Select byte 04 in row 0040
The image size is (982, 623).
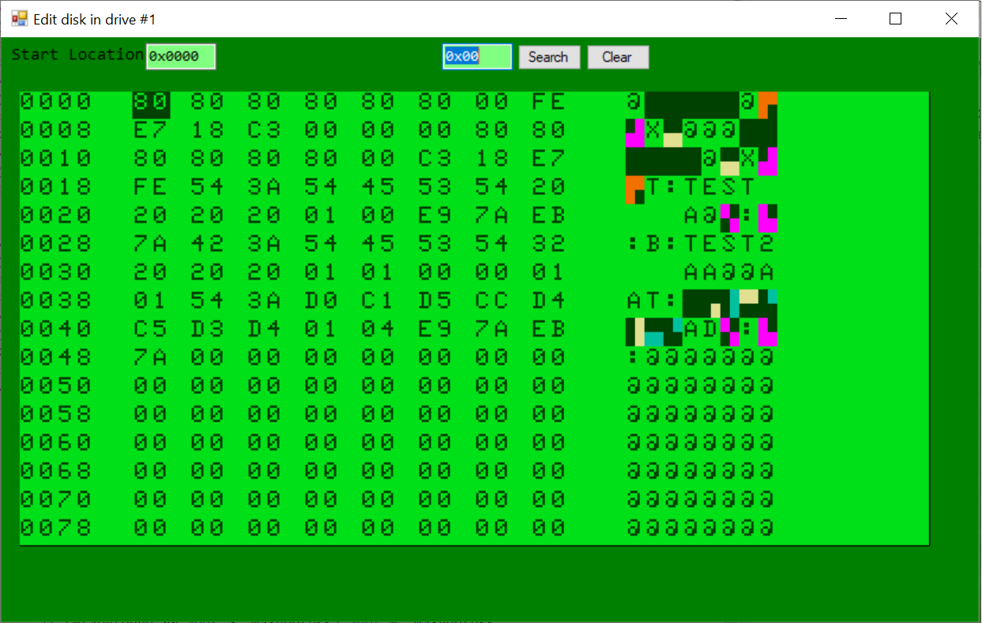click(378, 329)
